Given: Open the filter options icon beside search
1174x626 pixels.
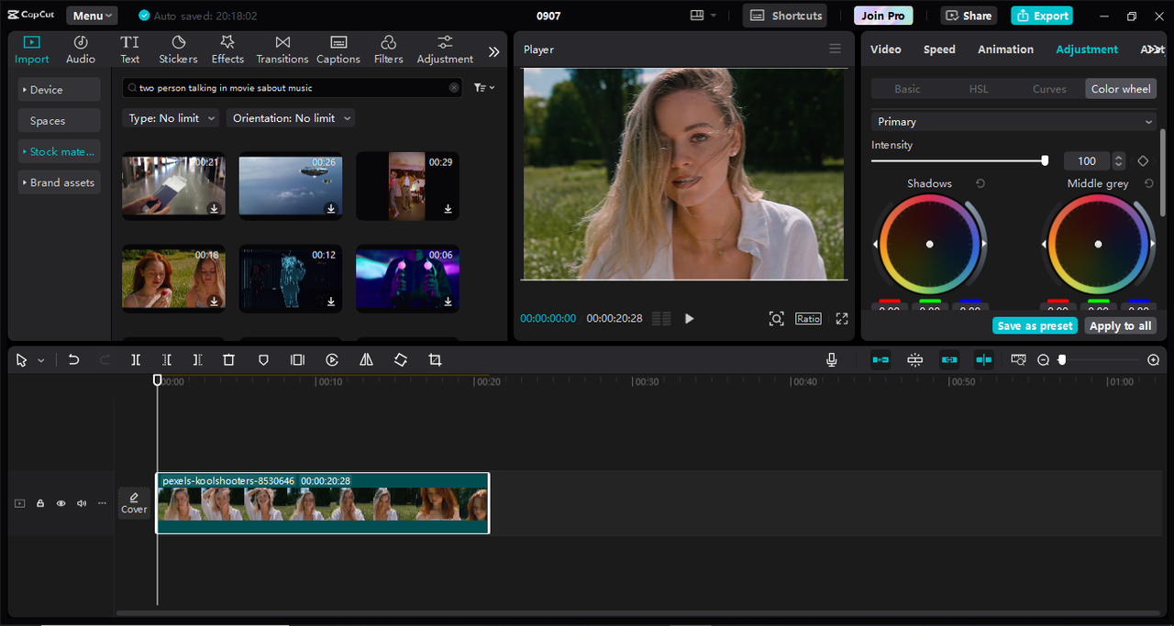Looking at the screenshot, I should point(483,88).
